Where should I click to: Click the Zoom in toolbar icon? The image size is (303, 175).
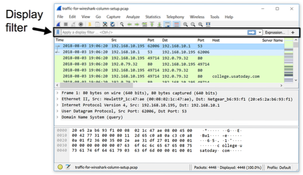tap(186, 25)
